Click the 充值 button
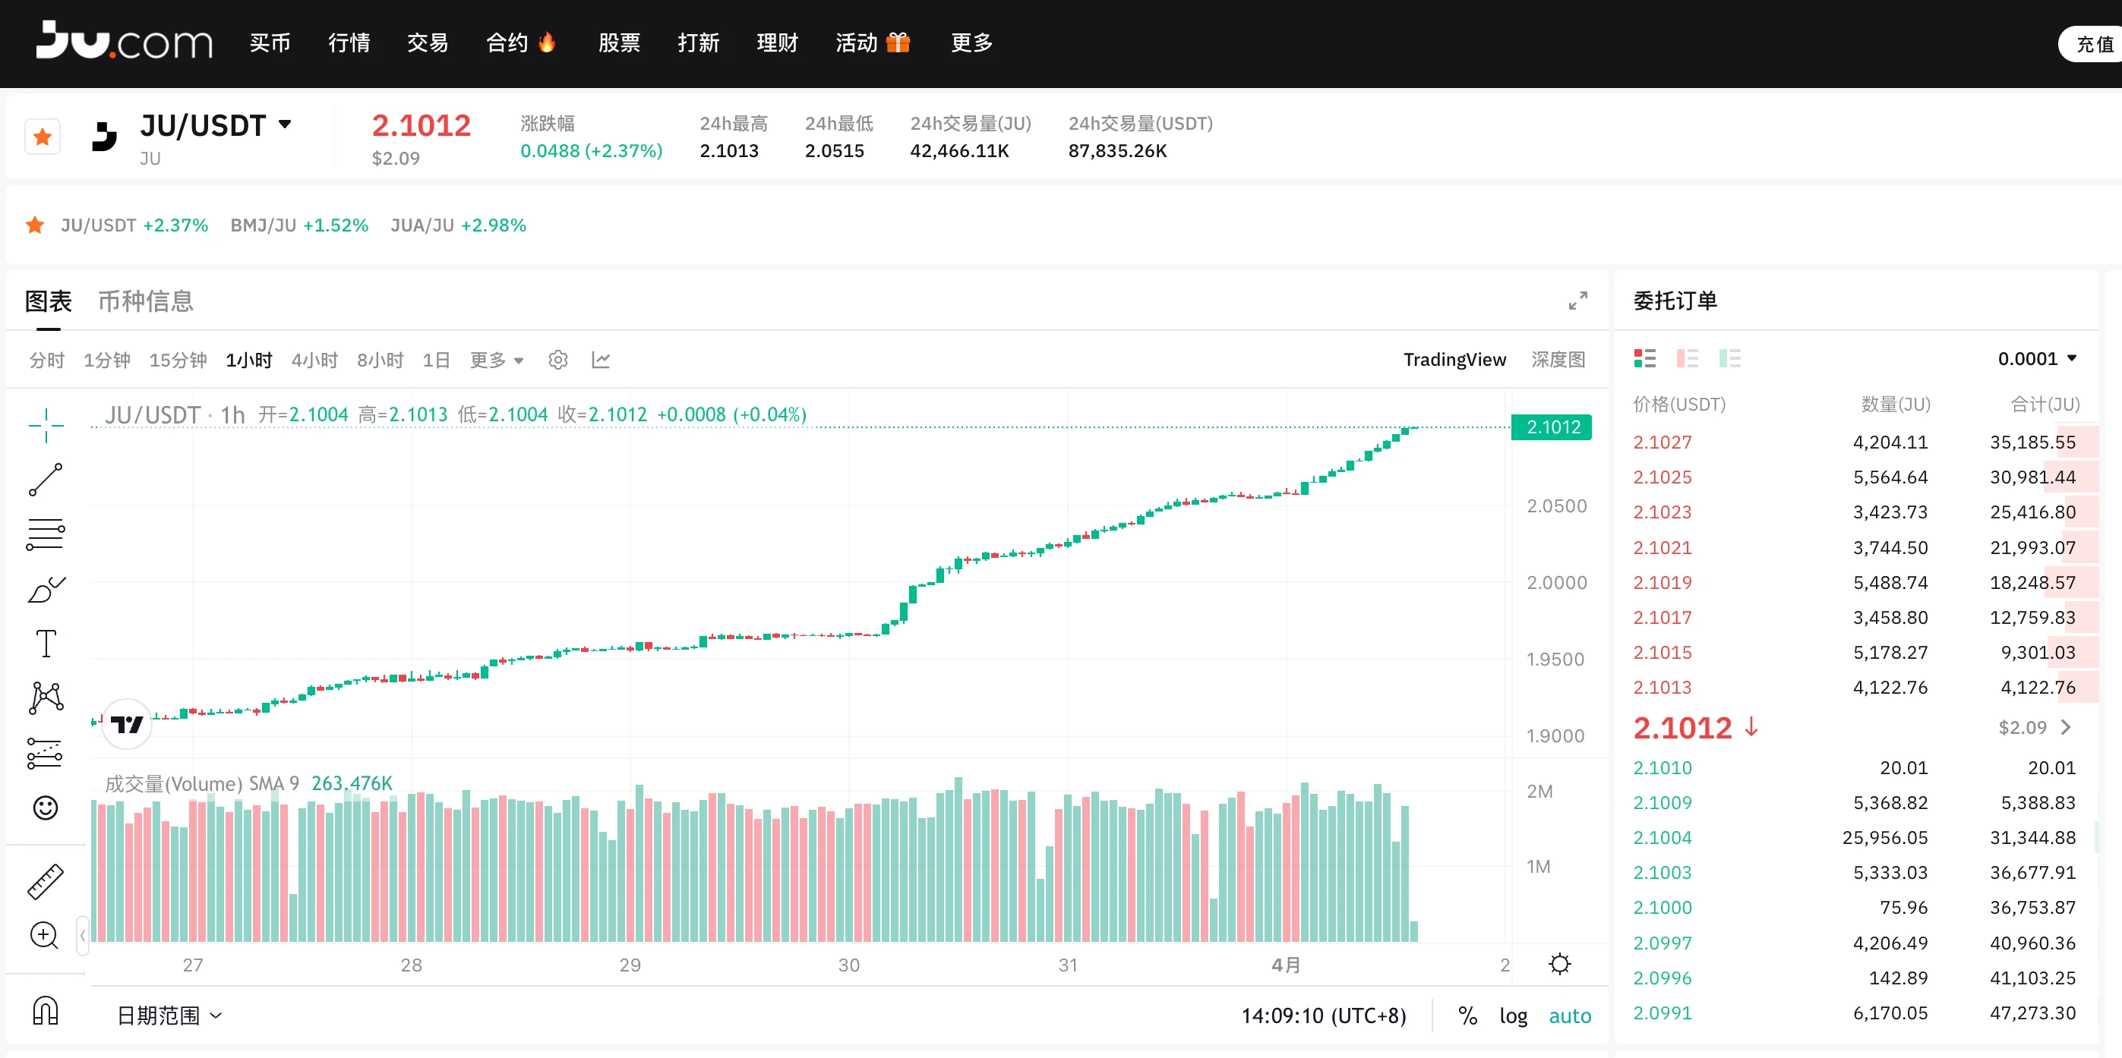 point(2092,45)
